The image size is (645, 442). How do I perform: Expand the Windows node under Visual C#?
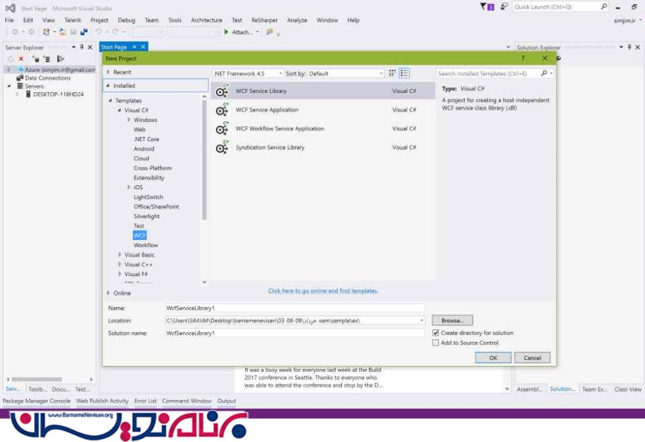[129, 120]
